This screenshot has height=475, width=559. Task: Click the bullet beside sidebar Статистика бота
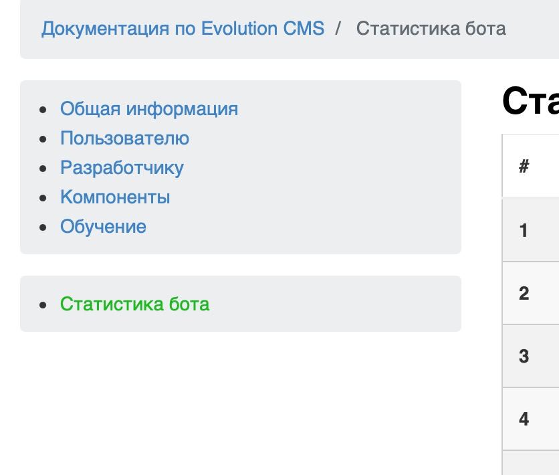[x=43, y=304]
